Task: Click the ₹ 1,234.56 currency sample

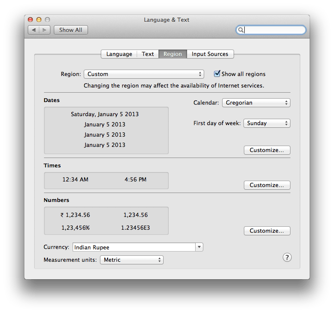Action: coord(76,215)
